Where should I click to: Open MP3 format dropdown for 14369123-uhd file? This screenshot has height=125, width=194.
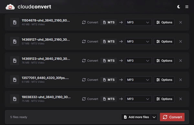click(x=138, y=61)
